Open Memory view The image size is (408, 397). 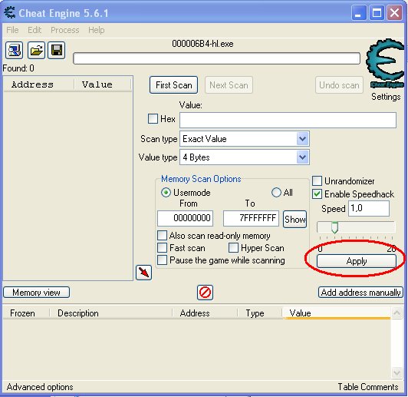(x=37, y=293)
